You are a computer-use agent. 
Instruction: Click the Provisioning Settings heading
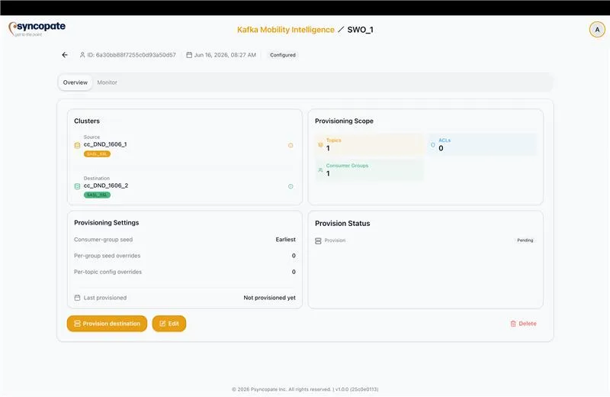point(106,222)
